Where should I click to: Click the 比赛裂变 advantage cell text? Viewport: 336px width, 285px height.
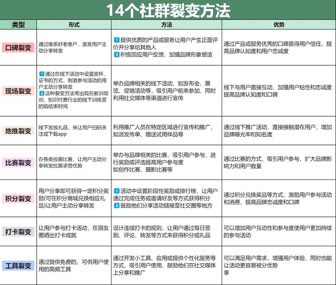coord(278,162)
